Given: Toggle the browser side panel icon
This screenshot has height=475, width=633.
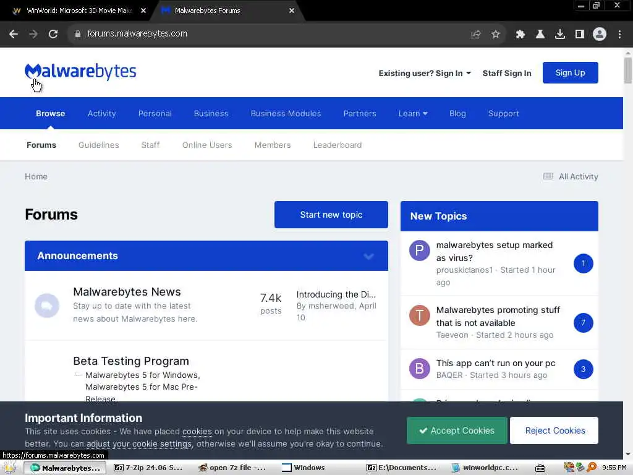Looking at the screenshot, I should click(x=580, y=35).
